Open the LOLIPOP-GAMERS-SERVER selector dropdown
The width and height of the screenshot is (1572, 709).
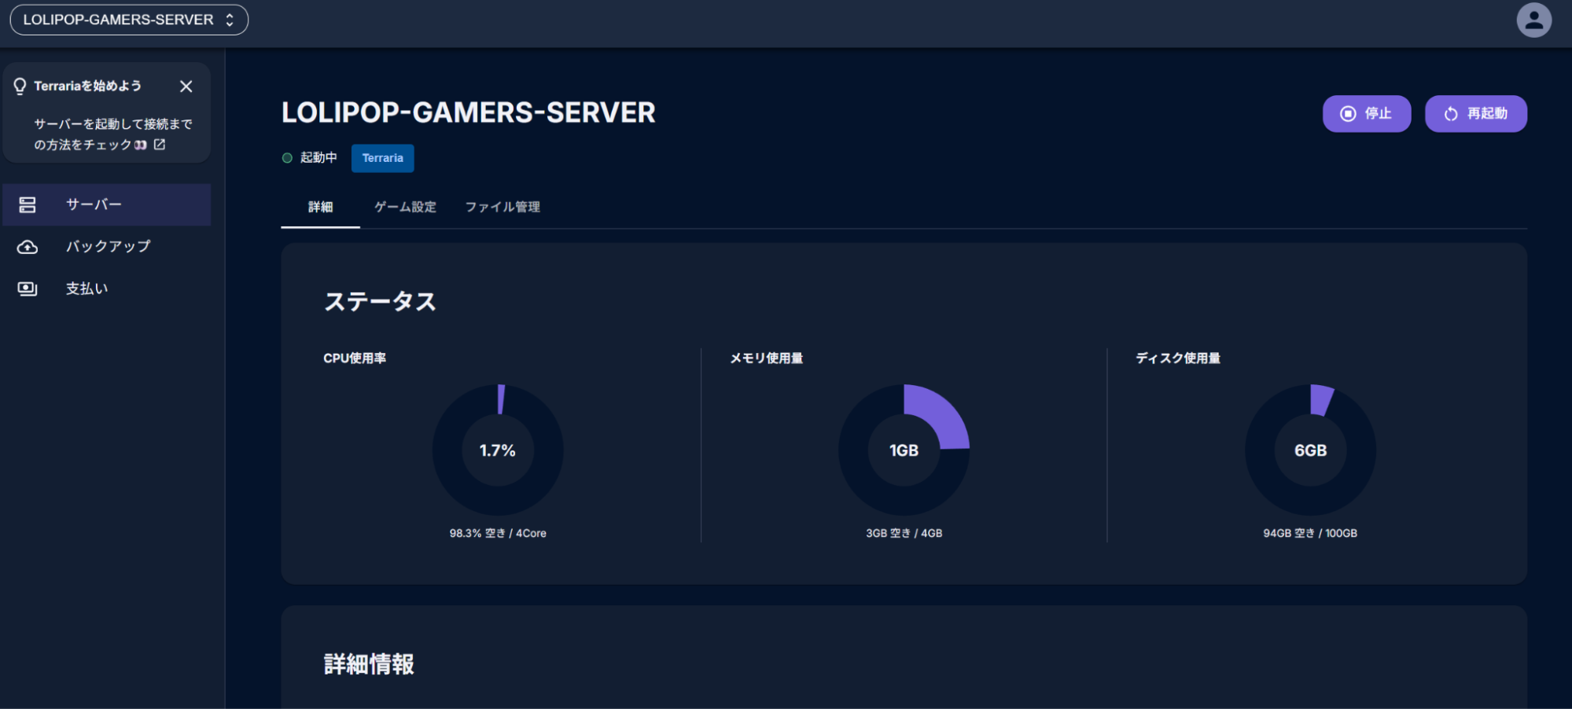[129, 20]
